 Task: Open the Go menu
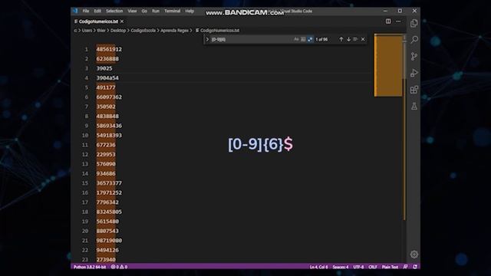[144, 11]
